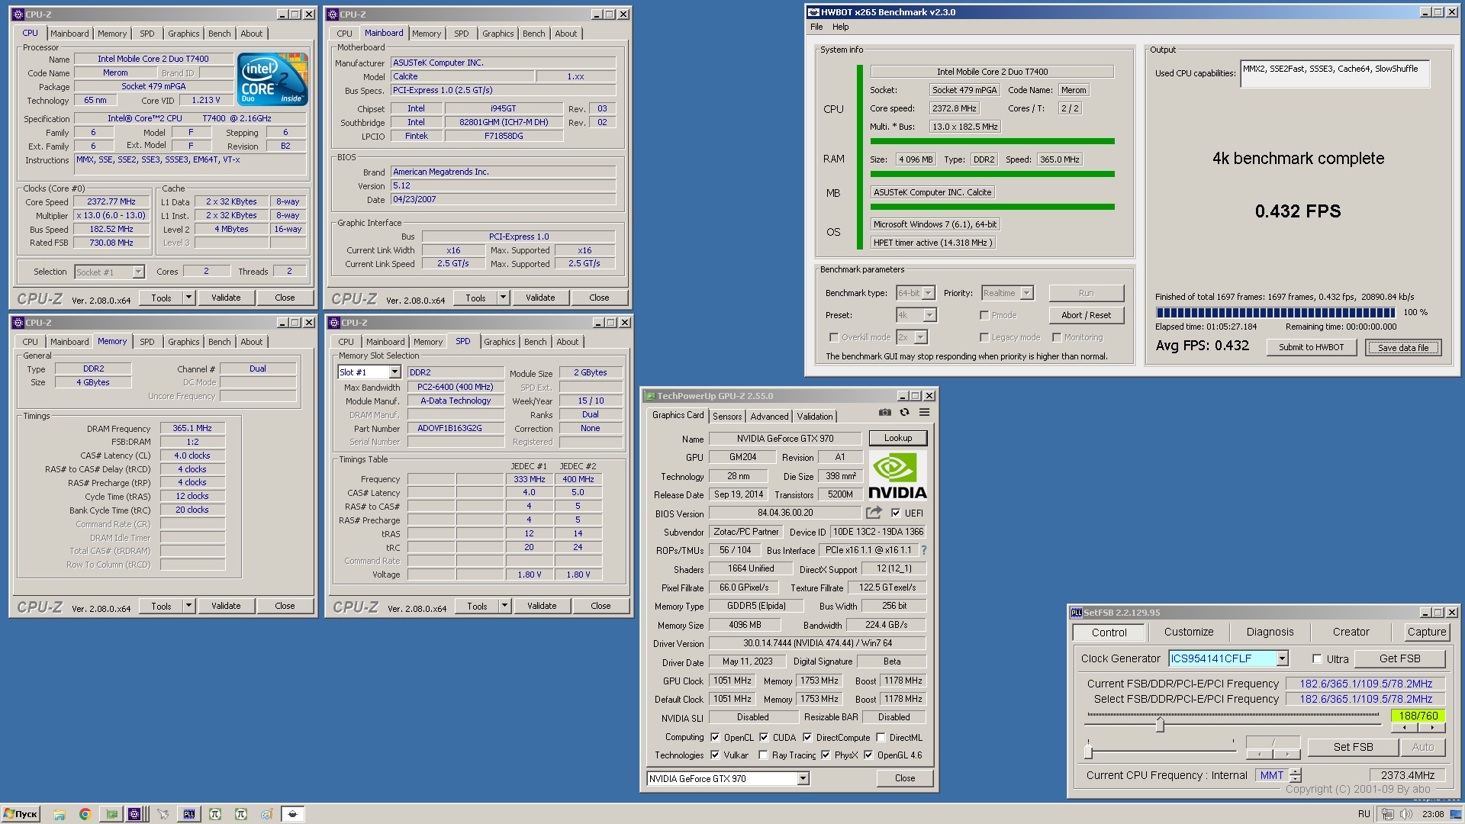Toggle Vulkan checkbox in GPU-Z
The height and width of the screenshot is (824, 1465).
point(715,755)
